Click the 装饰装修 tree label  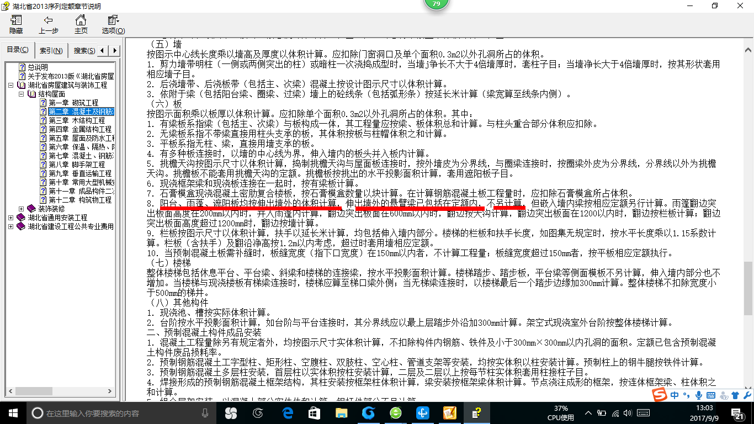click(51, 209)
